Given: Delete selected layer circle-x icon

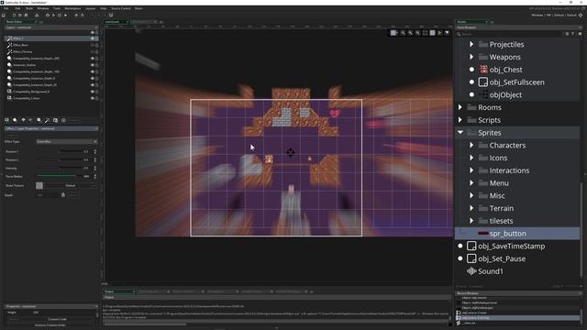Looking at the screenshot, I should click(63, 120).
